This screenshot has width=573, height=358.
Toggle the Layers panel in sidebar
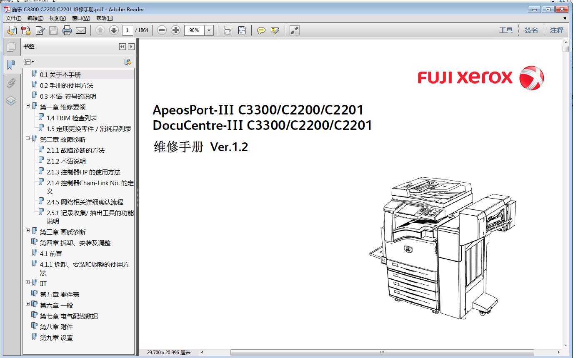click(11, 100)
